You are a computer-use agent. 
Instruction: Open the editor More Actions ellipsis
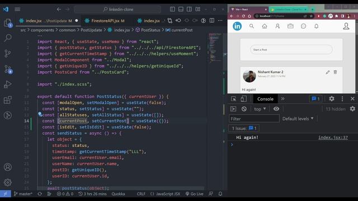(220, 21)
